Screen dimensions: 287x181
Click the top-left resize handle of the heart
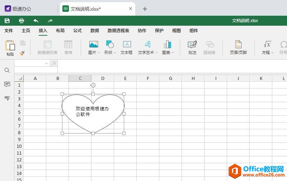point(62,94)
